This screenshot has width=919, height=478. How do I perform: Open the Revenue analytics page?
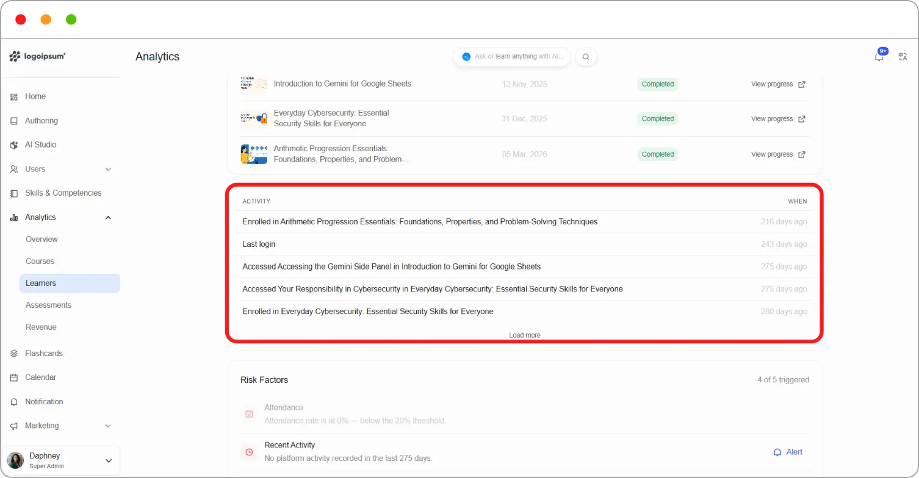click(x=41, y=327)
